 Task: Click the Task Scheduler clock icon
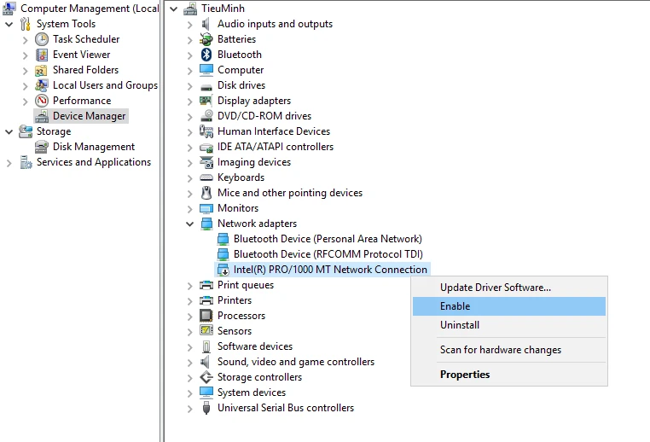(x=42, y=39)
